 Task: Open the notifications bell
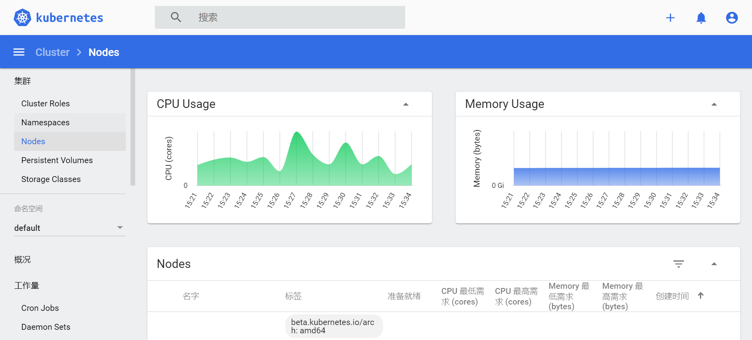(701, 18)
